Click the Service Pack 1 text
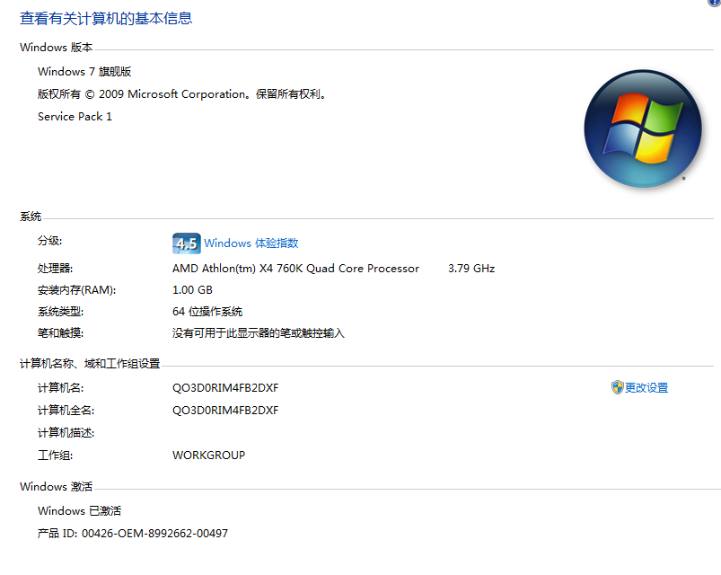Screen dimensions: 721x575 click(x=75, y=117)
